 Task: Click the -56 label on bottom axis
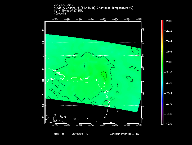point(139,126)
